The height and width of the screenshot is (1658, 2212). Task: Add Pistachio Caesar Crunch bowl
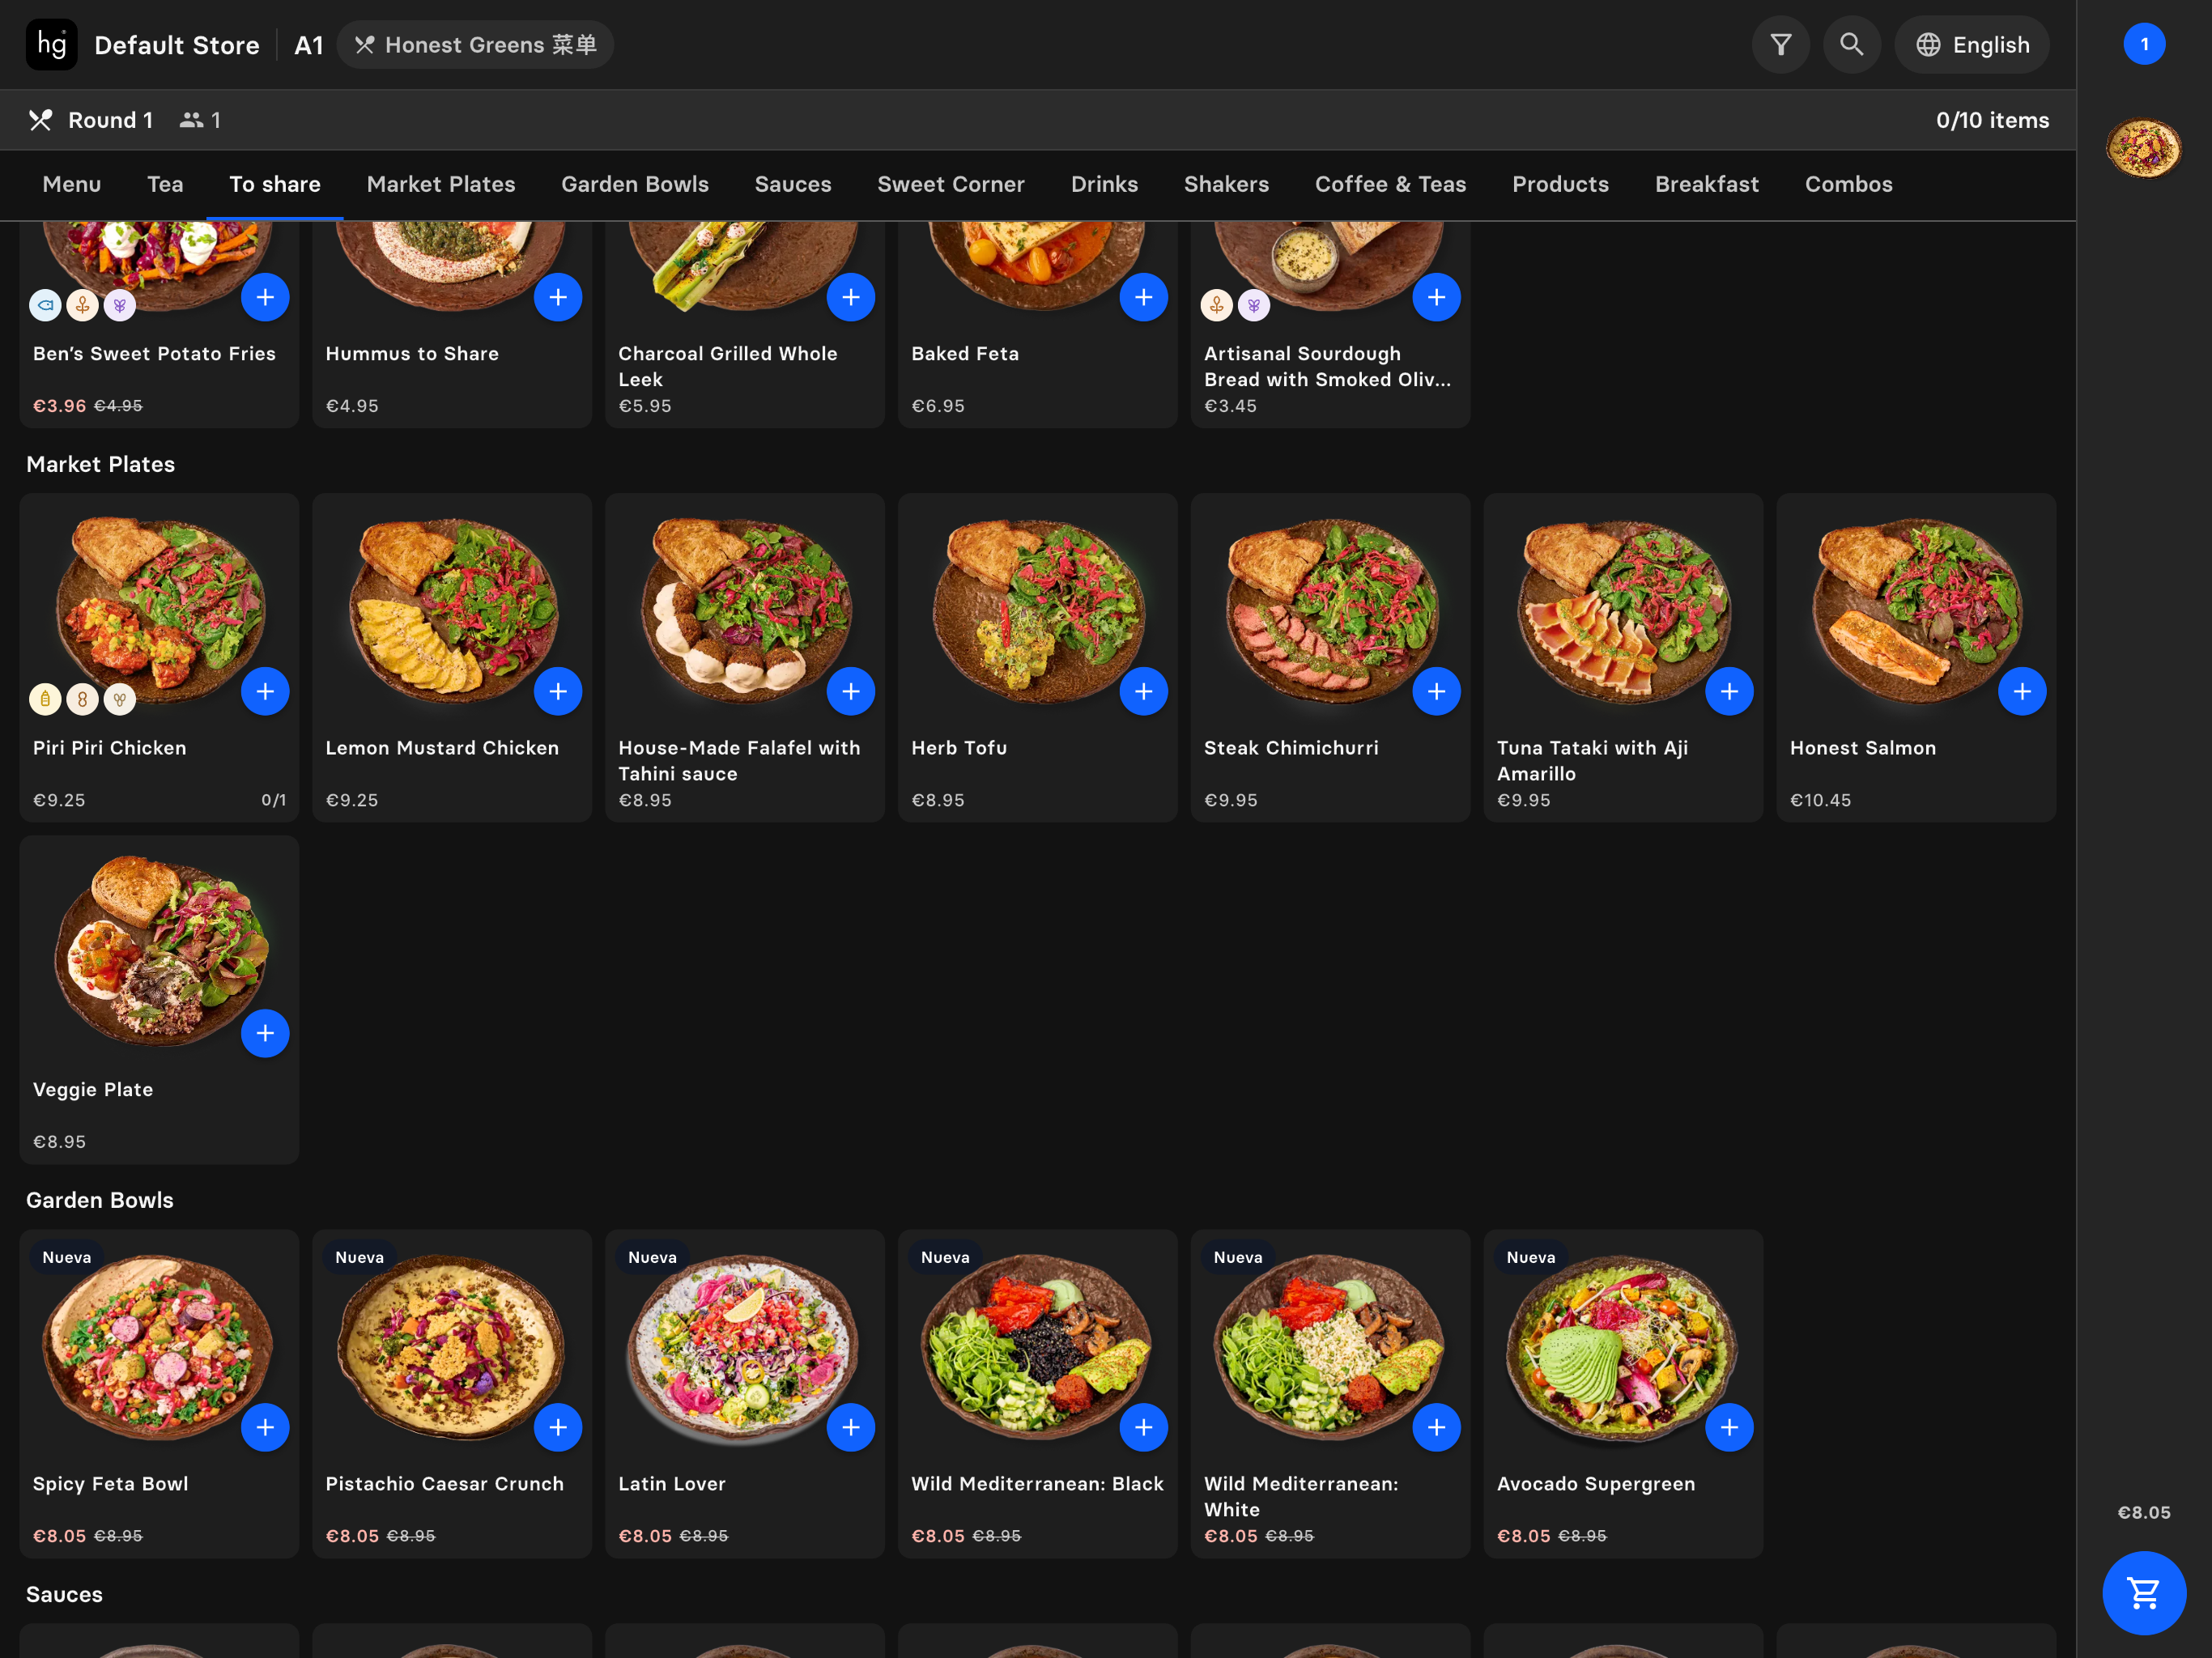pos(558,1427)
